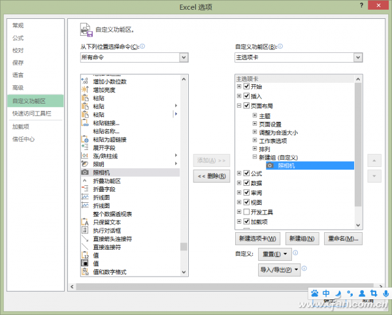
Task: Toggle the 审阅 tab checkbox
Action: click(246, 192)
